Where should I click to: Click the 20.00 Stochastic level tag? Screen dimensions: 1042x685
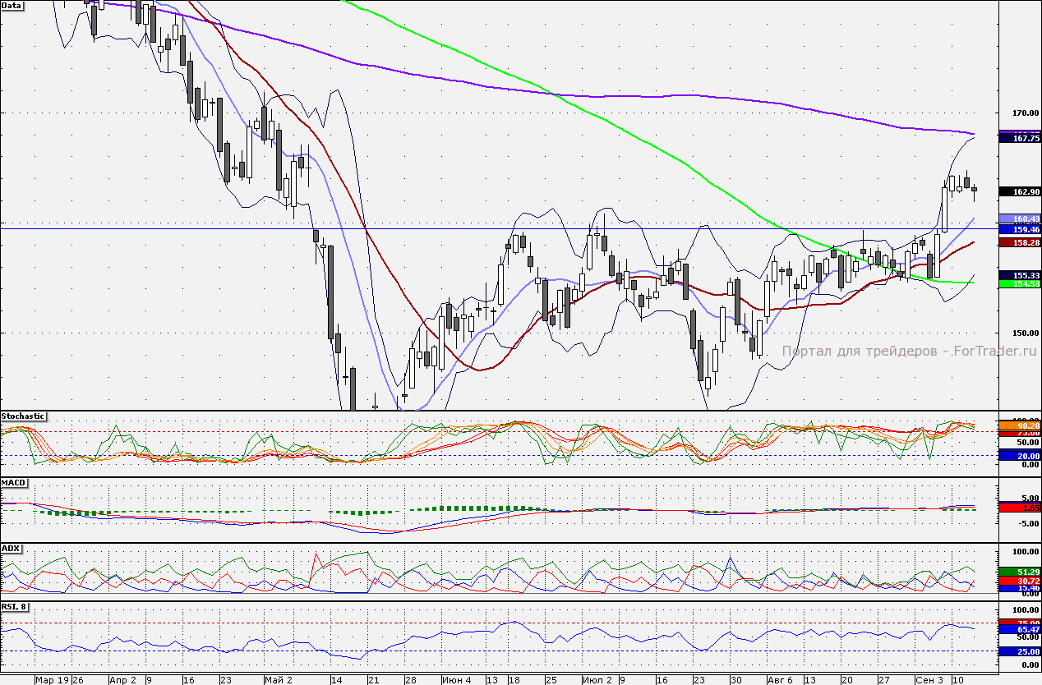pos(1020,455)
